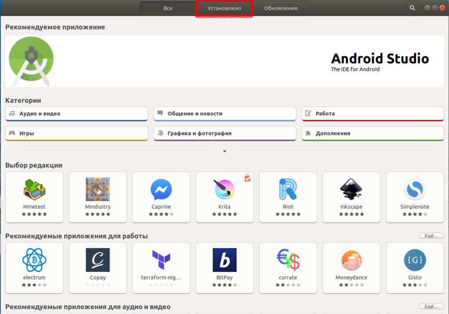This screenshot has height=314, width=449.
Task: Open the Moneydance app icon
Action: 351,260
